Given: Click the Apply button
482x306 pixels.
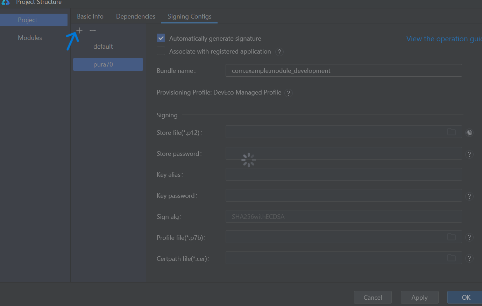Looking at the screenshot, I should [x=419, y=297].
